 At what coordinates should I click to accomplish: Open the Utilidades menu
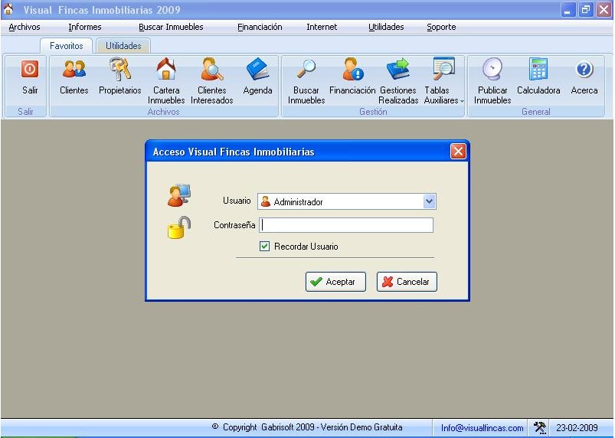pyautogui.click(x=386, y=27)
